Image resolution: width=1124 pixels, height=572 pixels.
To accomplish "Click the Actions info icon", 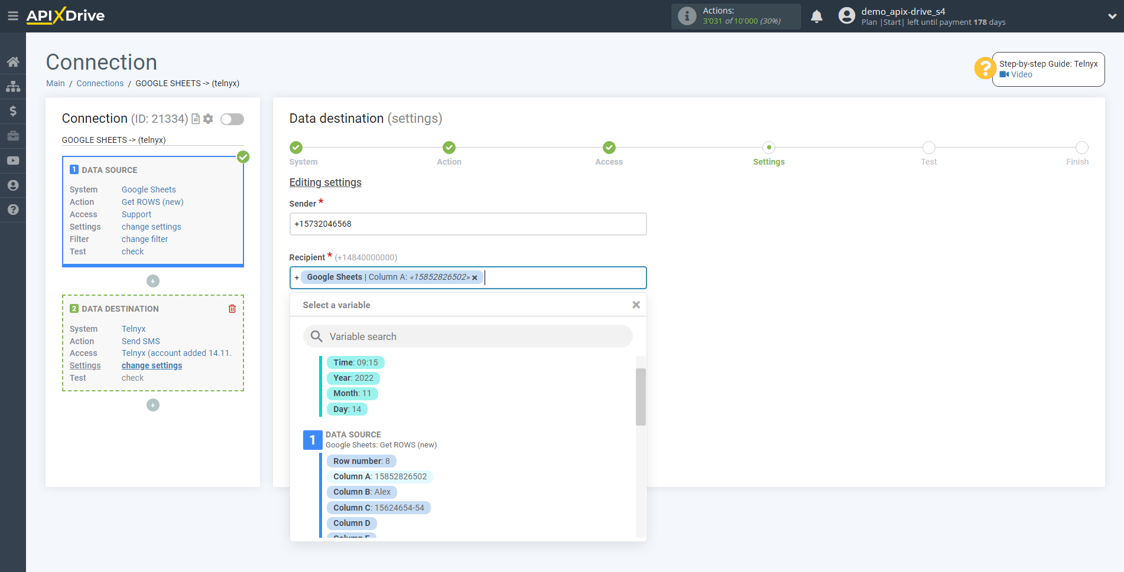I will [687, 16].
